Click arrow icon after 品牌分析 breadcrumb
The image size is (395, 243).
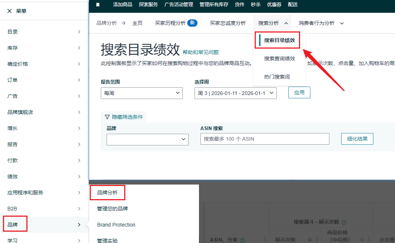tap(123, 23)
